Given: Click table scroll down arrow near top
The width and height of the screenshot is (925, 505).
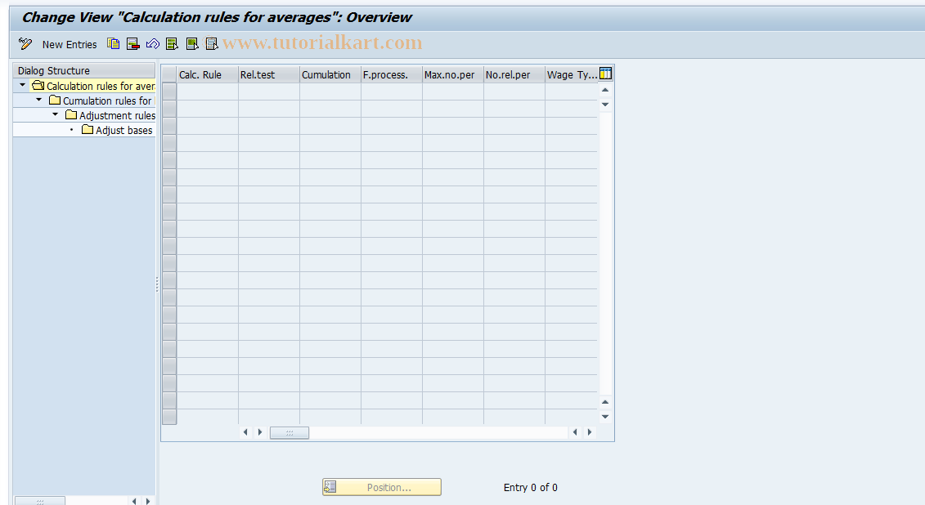Looking at the screenshot, I should click(605, 105).
